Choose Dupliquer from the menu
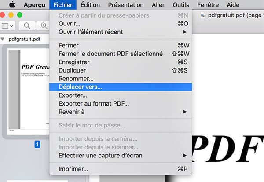Screen dimensions: 264x182 (x=121, y=70)
